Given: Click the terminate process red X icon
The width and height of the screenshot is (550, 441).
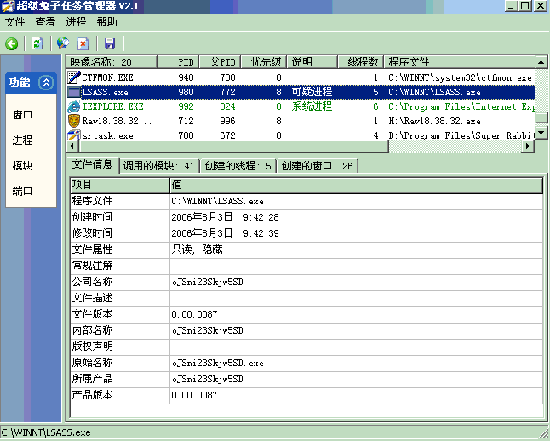Looking at the screenshot, I should point(83,43).
